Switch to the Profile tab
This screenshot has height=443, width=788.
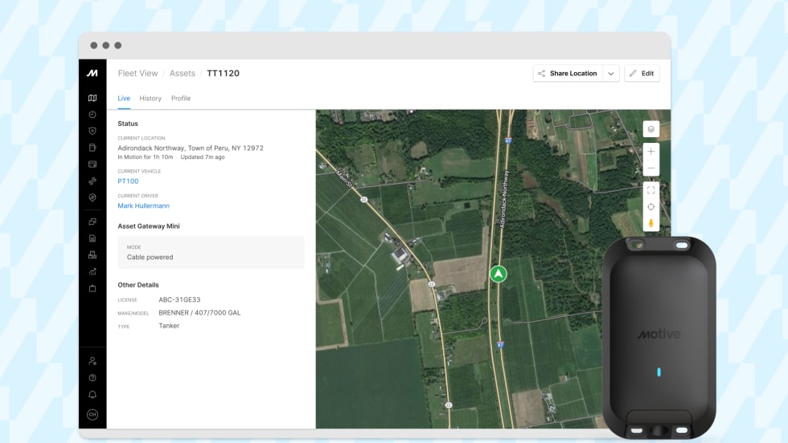click(x=181, y=98)
